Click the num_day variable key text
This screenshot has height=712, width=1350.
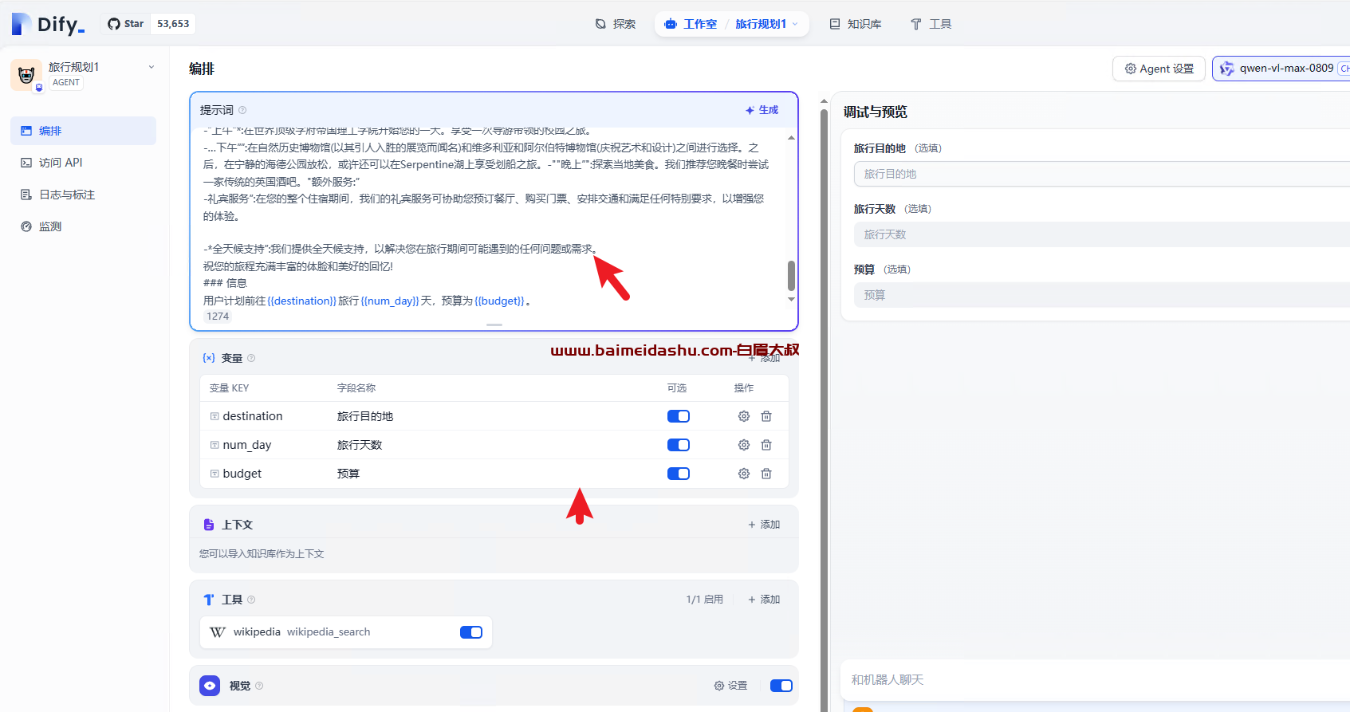point(247,445)
